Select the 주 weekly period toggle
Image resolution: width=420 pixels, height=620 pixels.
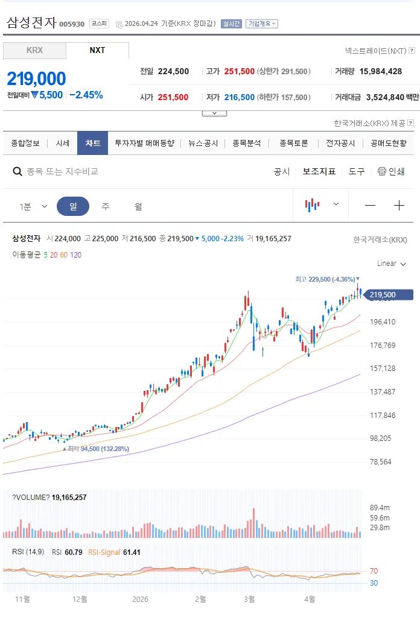pos(106,206)
